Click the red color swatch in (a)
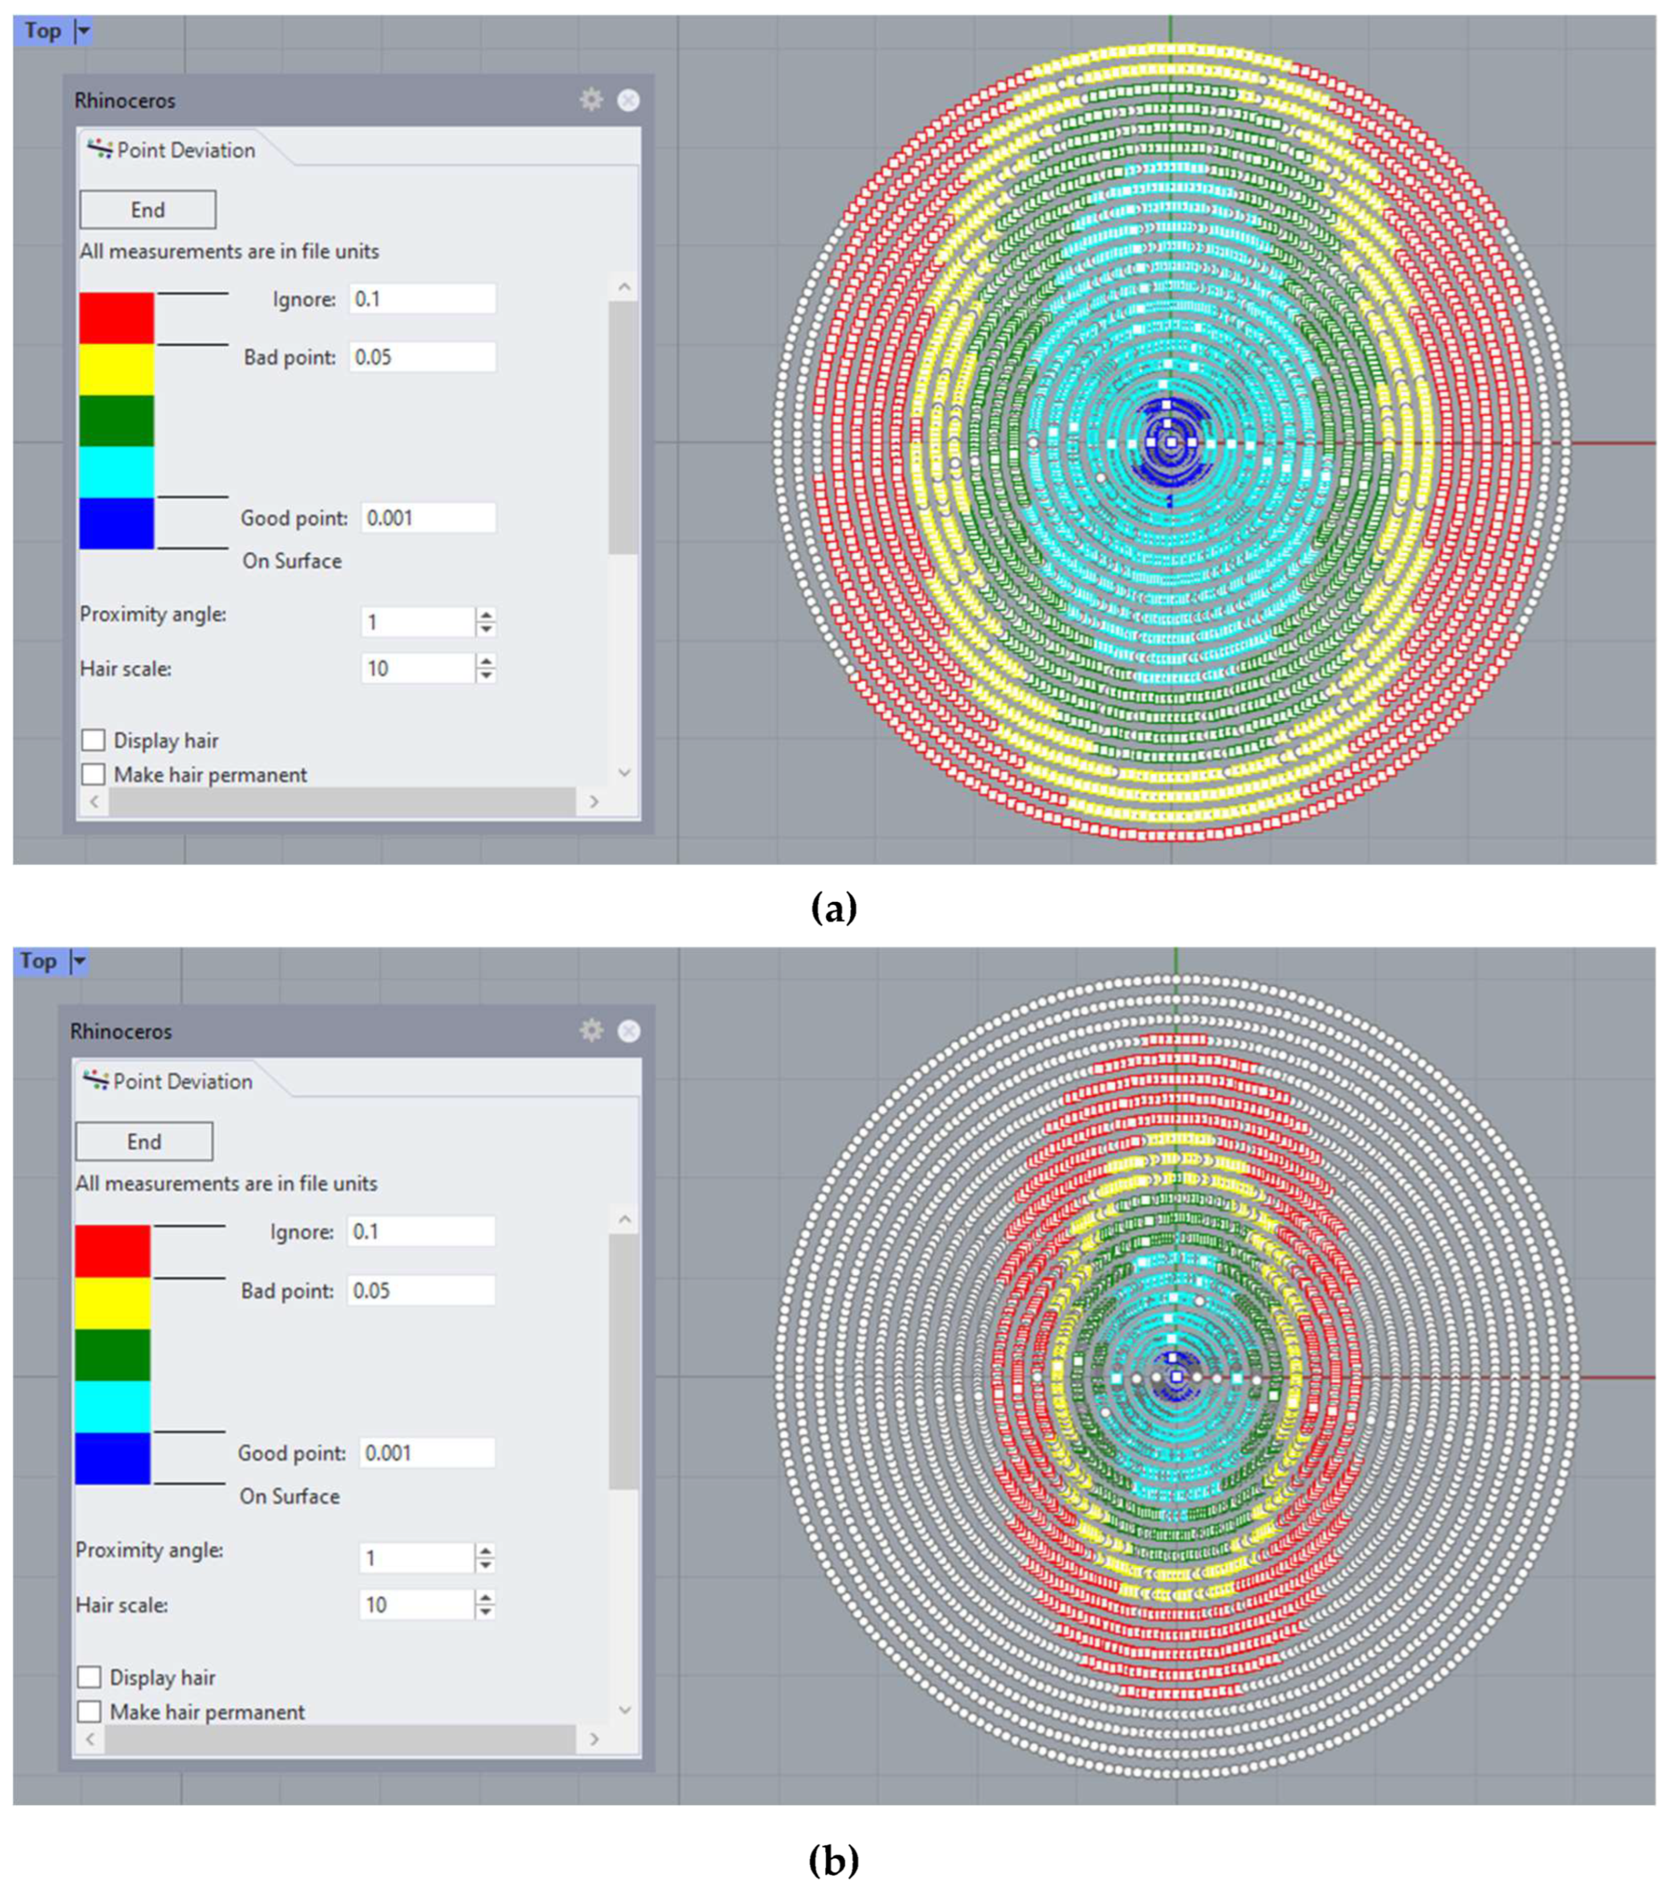 click(117, 318)
